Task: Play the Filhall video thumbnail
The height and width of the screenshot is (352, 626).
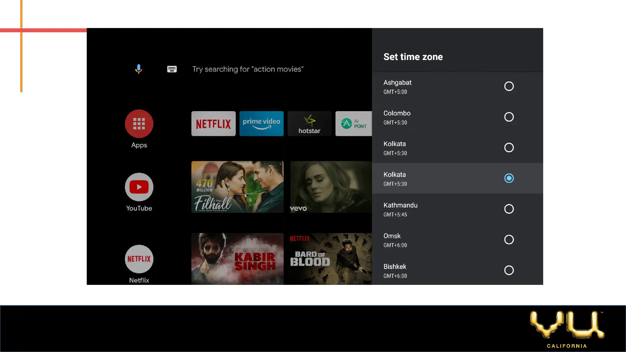Action: click(x=237, y=187)
